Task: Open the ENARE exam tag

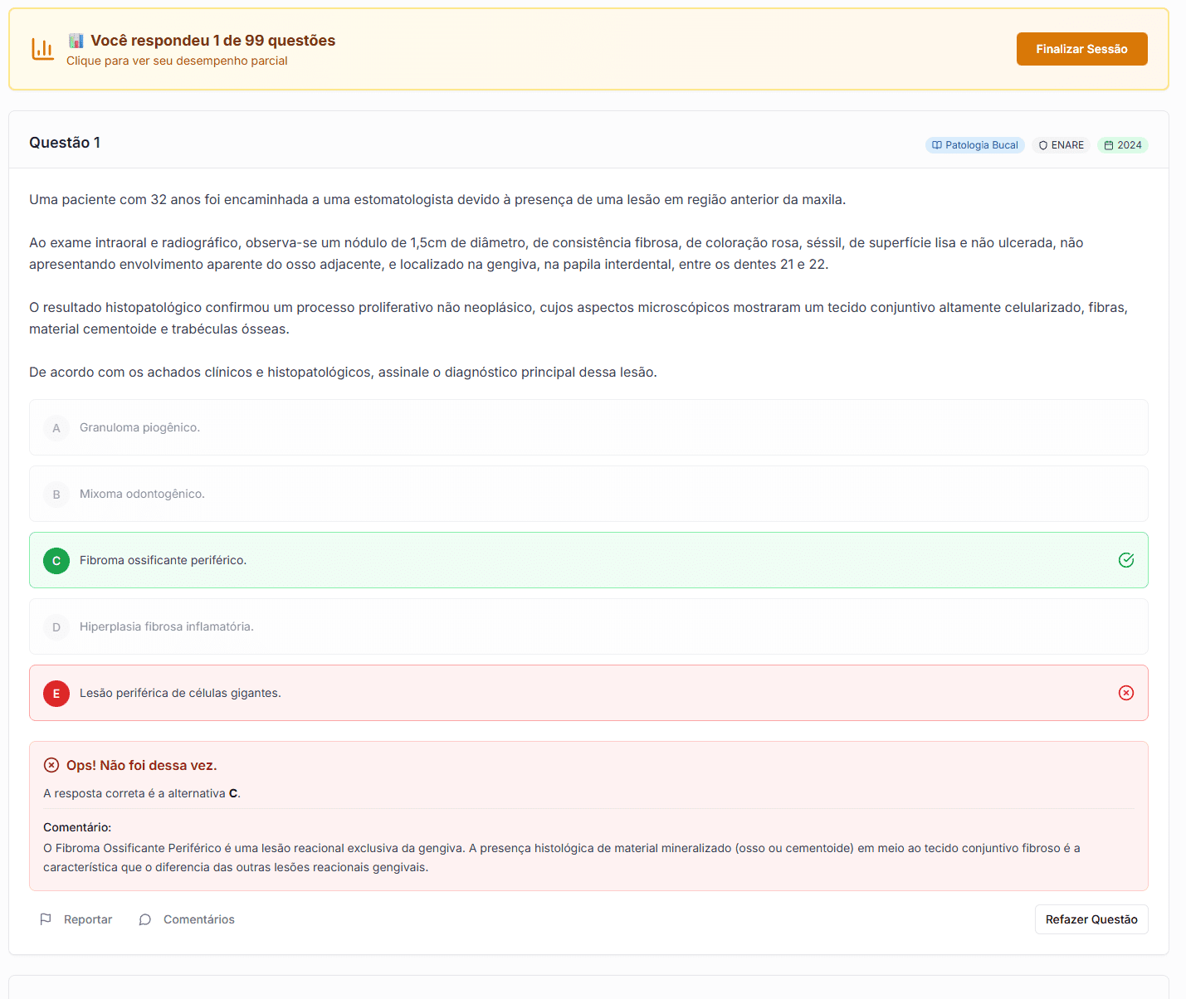Action: pos(1061,145)
